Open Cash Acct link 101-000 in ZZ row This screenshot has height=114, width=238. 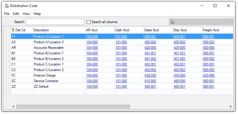coord(121,87)
